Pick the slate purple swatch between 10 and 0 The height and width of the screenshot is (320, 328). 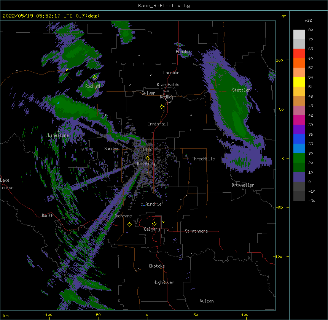click(x=299, y=177)
